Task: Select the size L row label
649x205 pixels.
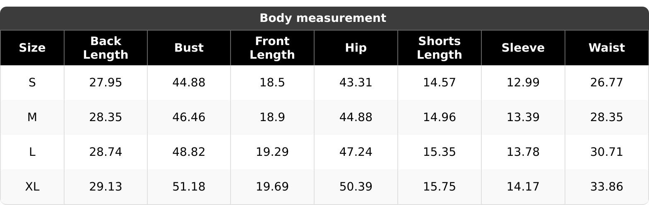Action: tap(32, 152)
